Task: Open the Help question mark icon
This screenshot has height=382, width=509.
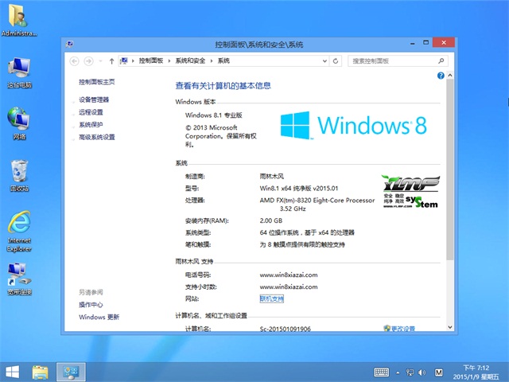Action: 441,75
